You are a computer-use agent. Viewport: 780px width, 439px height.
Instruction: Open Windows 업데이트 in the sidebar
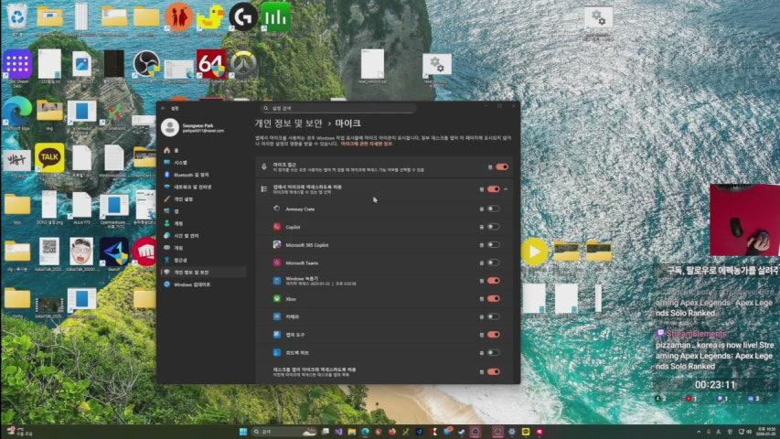pyautogui.click(x=204, y=284)
